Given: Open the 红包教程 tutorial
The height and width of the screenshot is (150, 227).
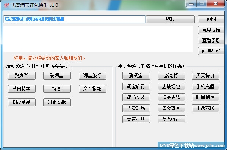Looking at the screenshot, I should [x=211, y=51].
